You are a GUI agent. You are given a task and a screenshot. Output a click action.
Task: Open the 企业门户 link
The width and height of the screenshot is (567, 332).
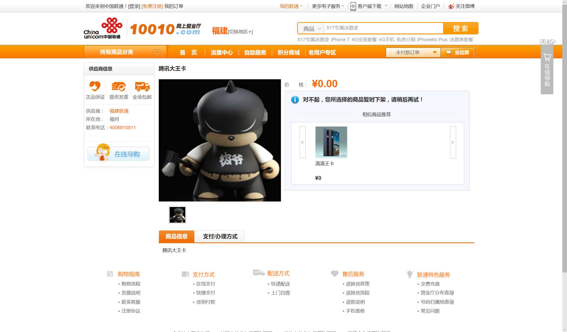tap(430, 6)
